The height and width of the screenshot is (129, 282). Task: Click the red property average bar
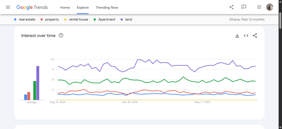click(x=29, y=96)
